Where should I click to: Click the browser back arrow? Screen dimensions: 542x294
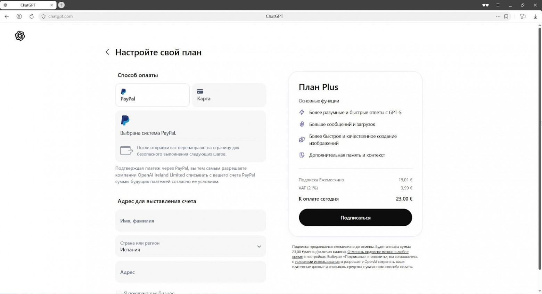[7, 16]
